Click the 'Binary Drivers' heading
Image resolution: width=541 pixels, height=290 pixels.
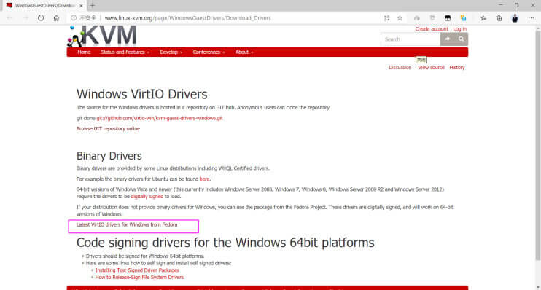pyautogui.click(x=109, y=156)
